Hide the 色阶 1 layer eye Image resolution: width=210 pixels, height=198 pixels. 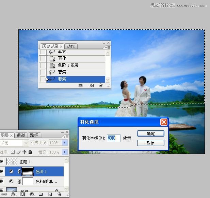coord(1,171)
